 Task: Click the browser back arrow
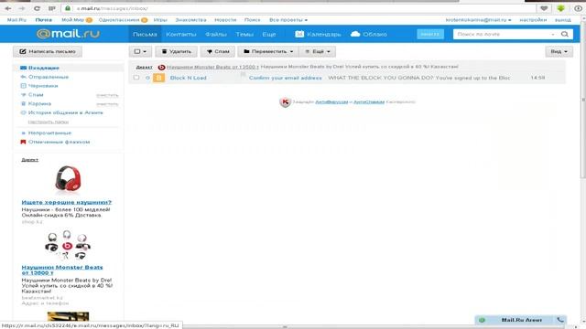[8, 8]
